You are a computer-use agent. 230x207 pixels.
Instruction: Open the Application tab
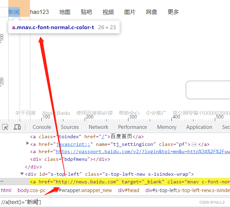199,127
